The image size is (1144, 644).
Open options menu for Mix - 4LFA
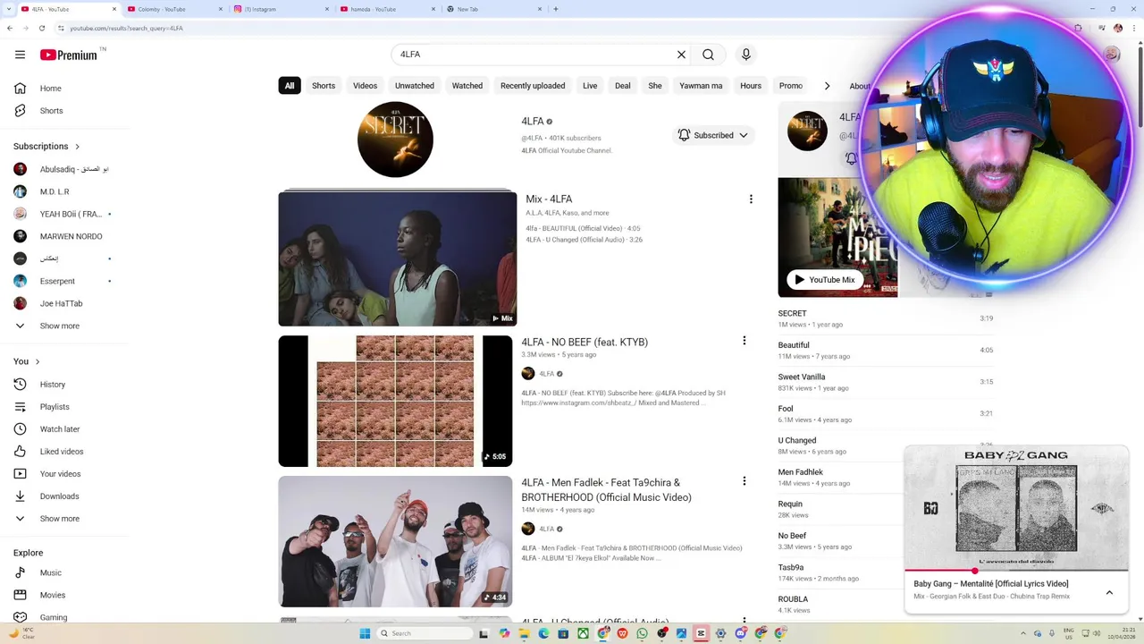[751, 199]
